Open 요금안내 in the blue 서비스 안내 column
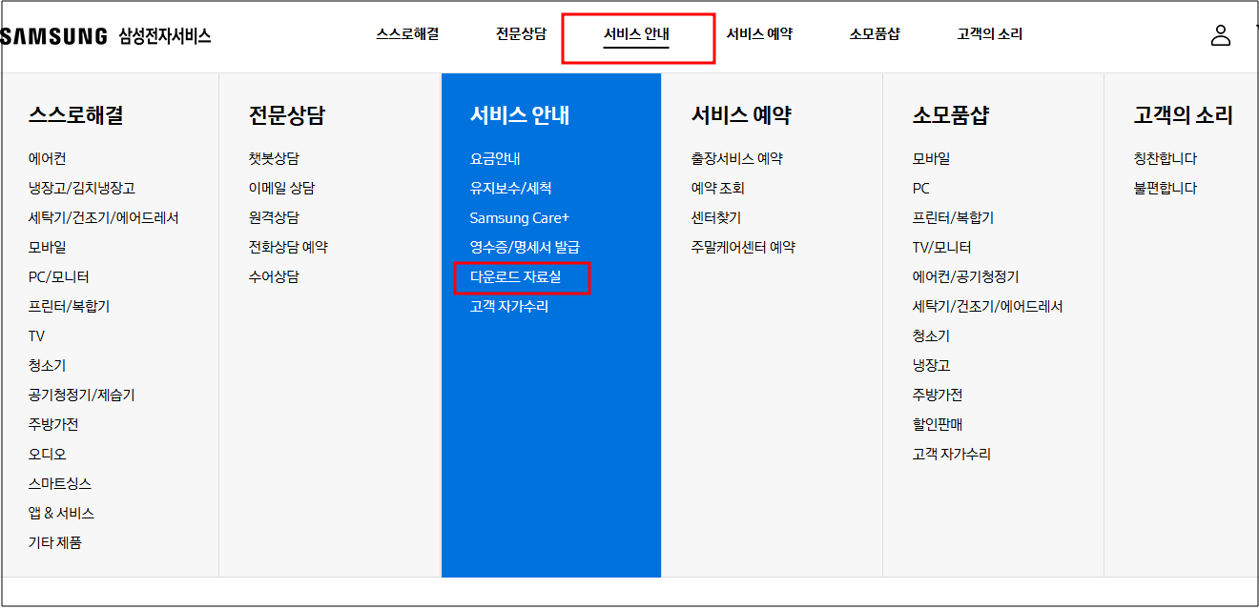Screen dimensions: 1259x609 pyautogui.click(x=495, y=159)
